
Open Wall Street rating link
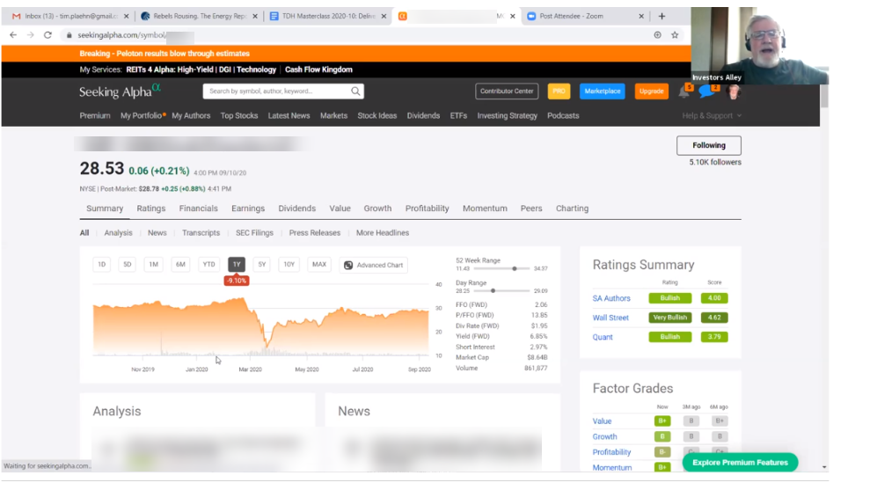tap(610, 318)
